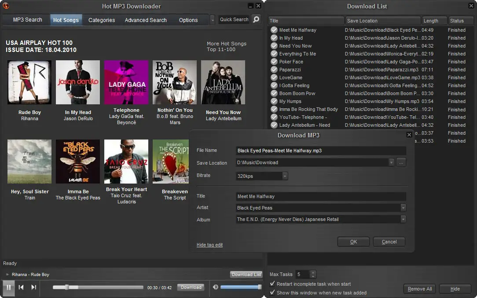Viewport: 477px width, 298px height.
Task: Open the Save Location dropdown
Action: point(391,162)
